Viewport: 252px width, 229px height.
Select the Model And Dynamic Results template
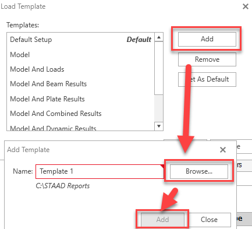(80, 128)
